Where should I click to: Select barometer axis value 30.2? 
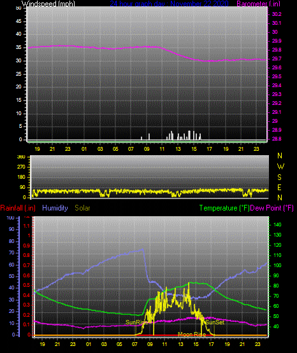click(277, 14)
